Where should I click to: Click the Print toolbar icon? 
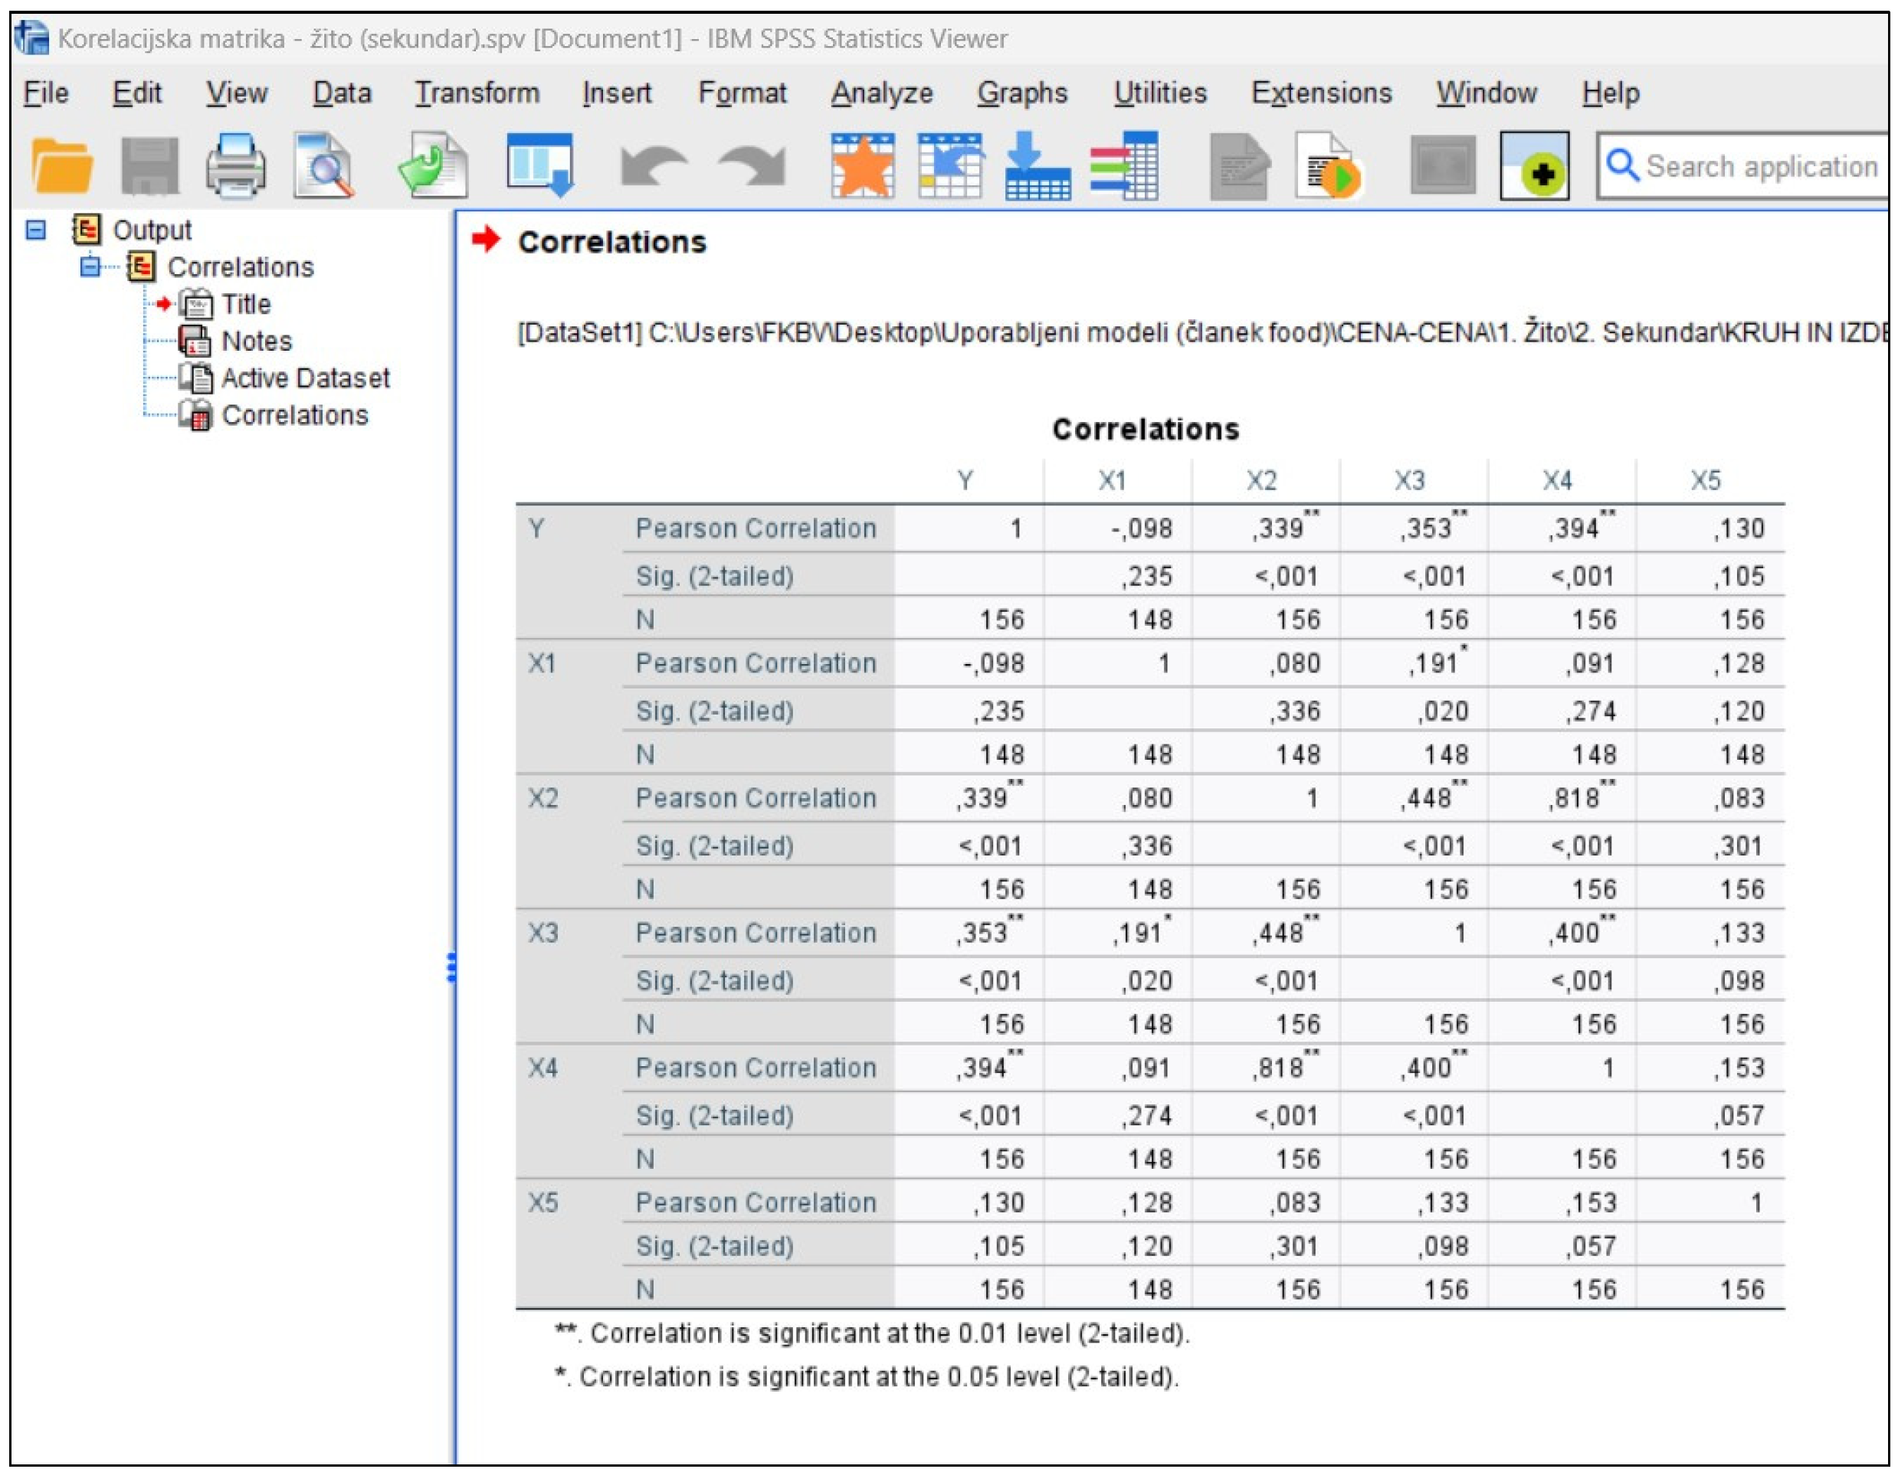[236, 165]
